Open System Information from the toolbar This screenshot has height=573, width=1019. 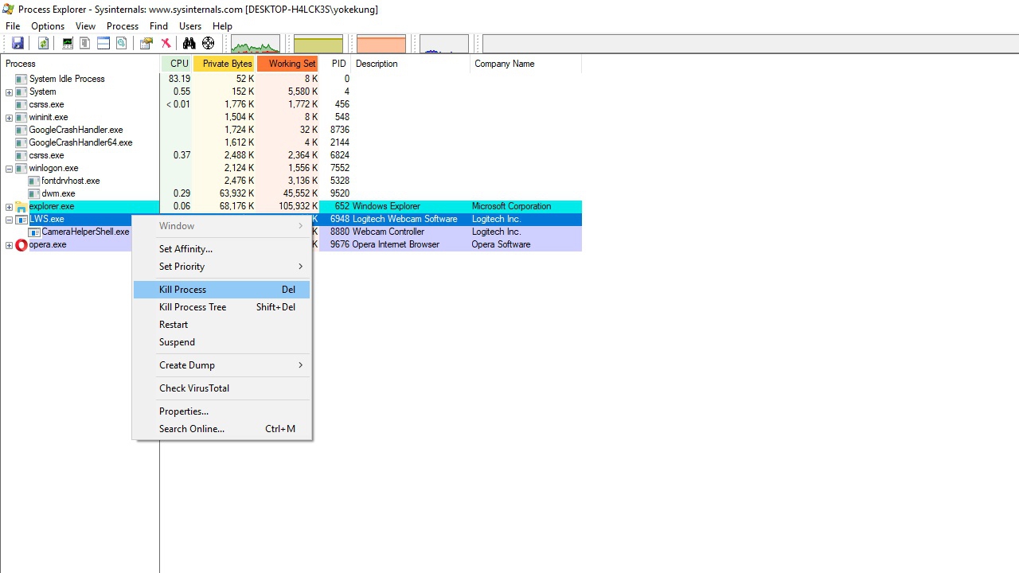click(x=68, y=44)
